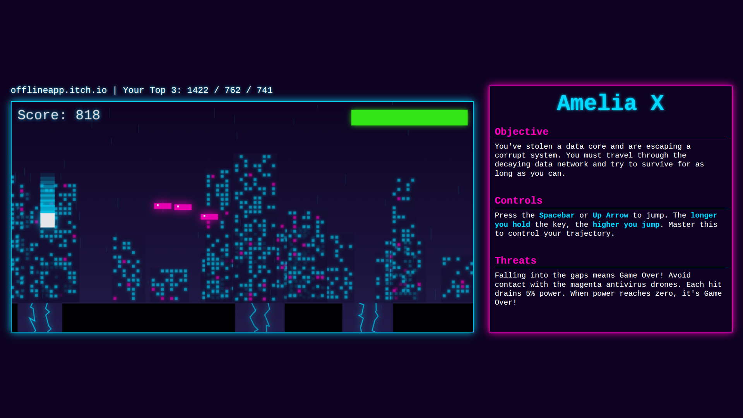Click the green power bar
Screen dimensions: 743x418
[409, 117]
